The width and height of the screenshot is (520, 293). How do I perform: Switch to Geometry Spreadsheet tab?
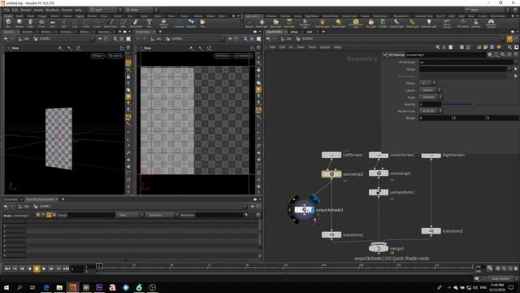[40, 199]
